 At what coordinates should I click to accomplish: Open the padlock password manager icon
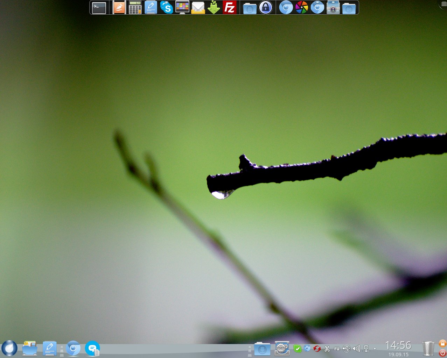tap(266, 8)
